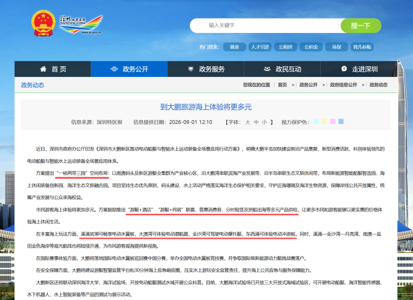Click the speech bubble icon beside 走进深圳
The width and height of the screenshot is (413, 300).
click(344, 68)
